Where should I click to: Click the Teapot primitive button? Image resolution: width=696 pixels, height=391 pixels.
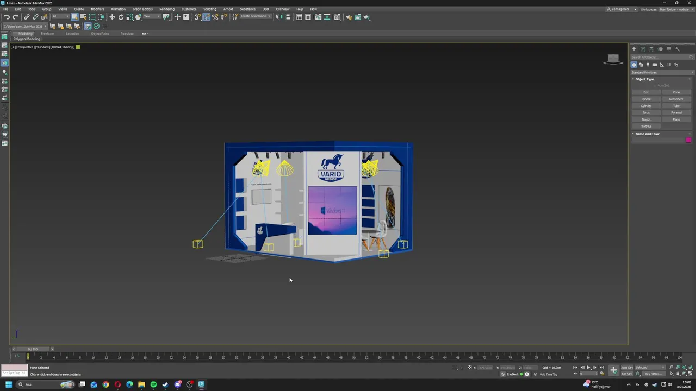[646, 119]
